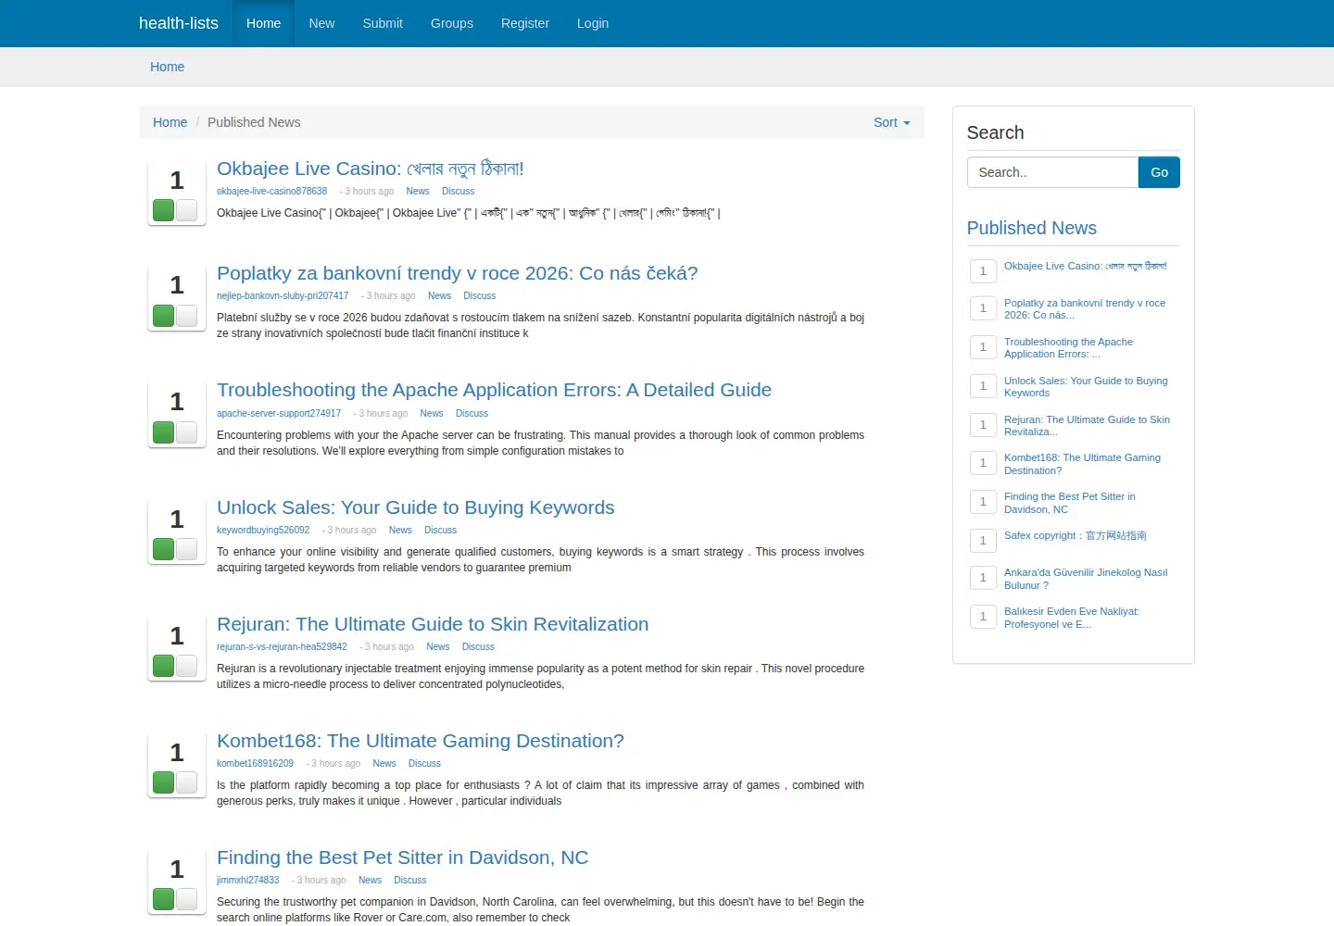Click News category under Apache post

tap(432, 414)
